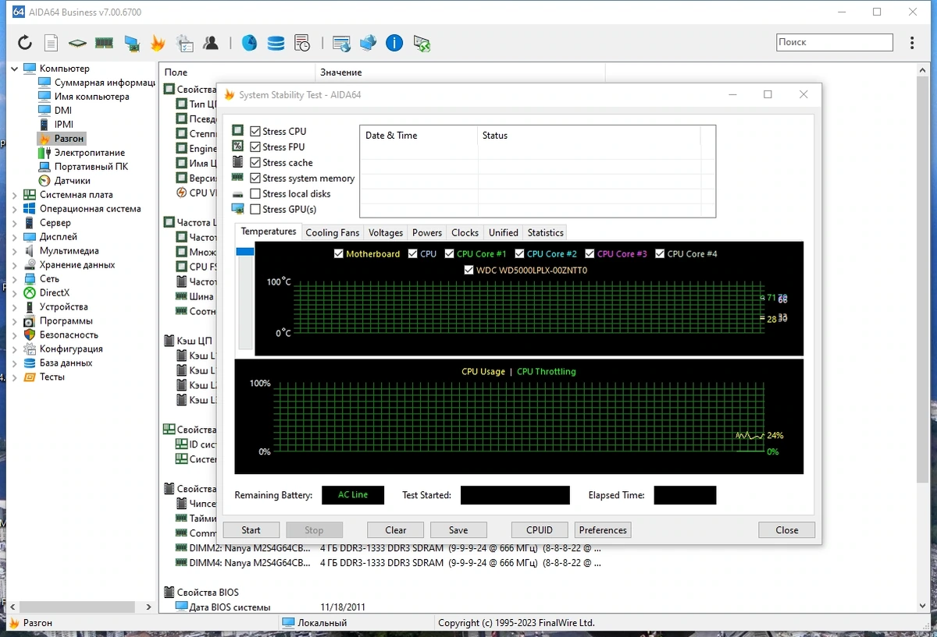Viewport: 937px width, 637px height.
Task: Click the blue database stack toolbar icon
Action: coord(276,43)
